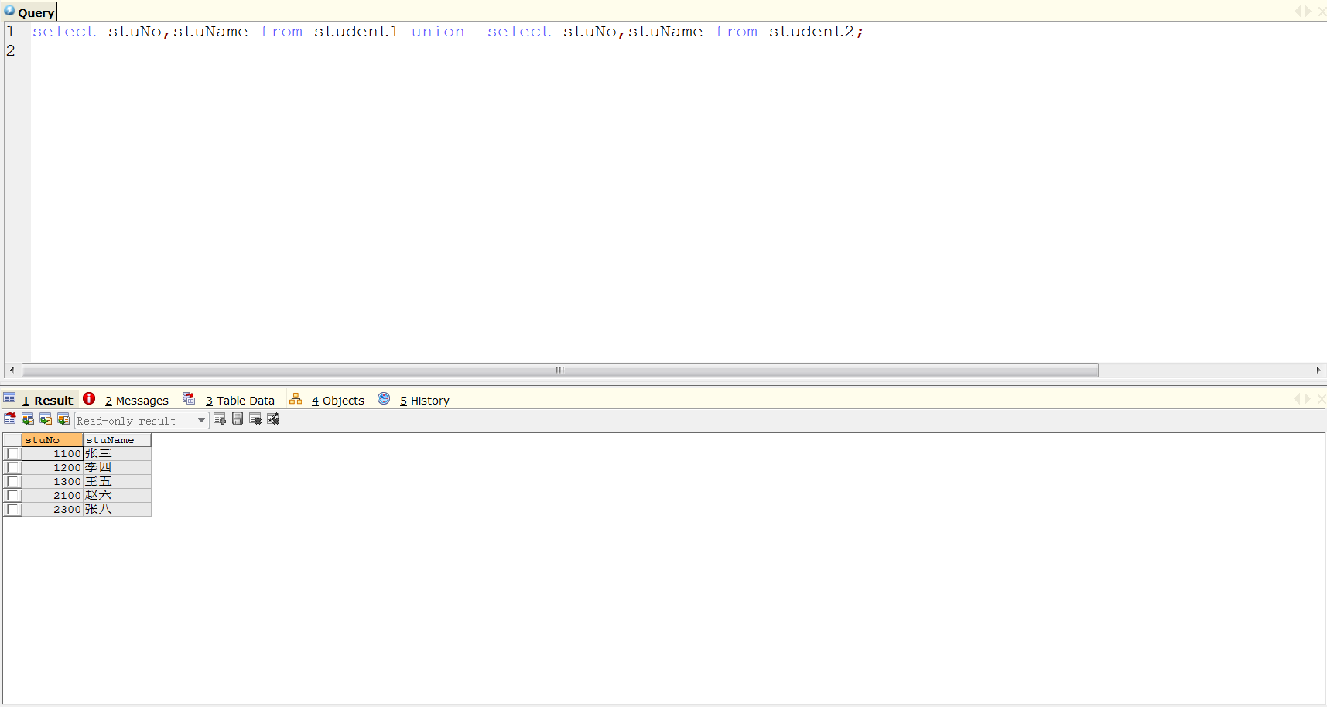Switch to the Table Data tab

tap(240, 400)
